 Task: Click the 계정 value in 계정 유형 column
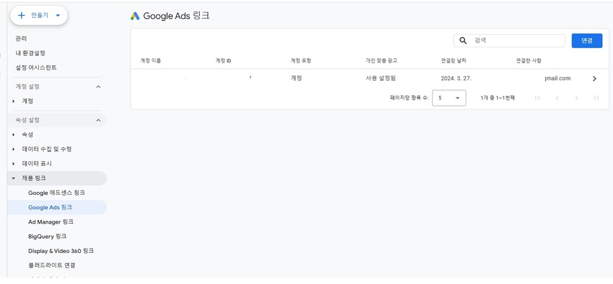tap(296, 78)
